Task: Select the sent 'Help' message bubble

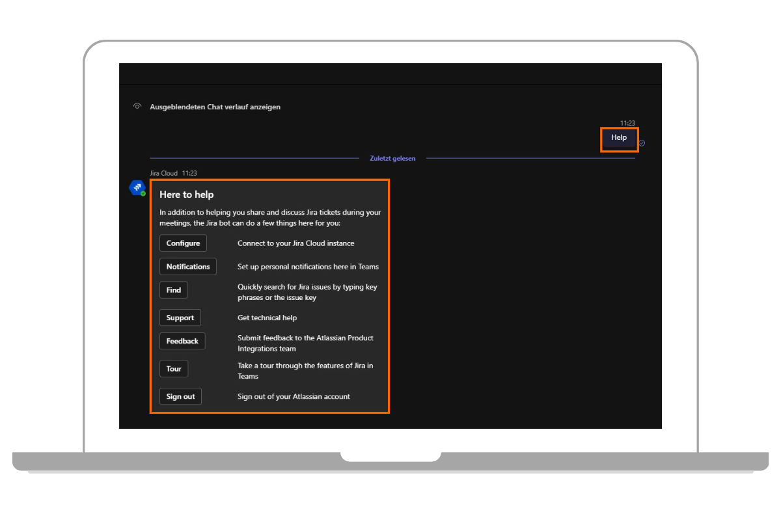Action: (x=618, y=138)
